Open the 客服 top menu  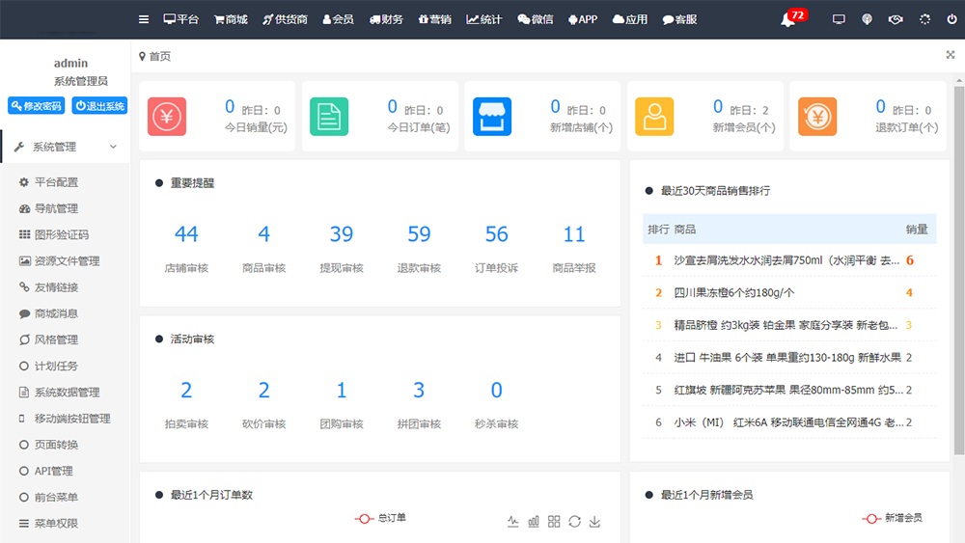tap(679, 19)
